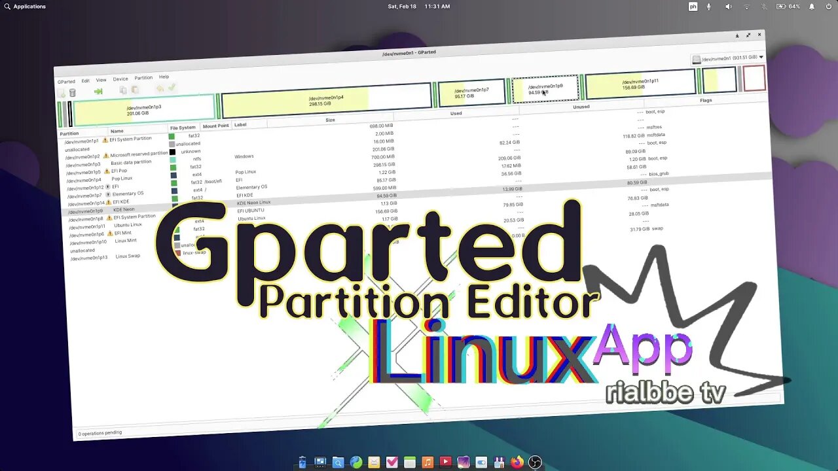Open the View menu
This screenshot has height=471, width=838.
coord(101,80)
